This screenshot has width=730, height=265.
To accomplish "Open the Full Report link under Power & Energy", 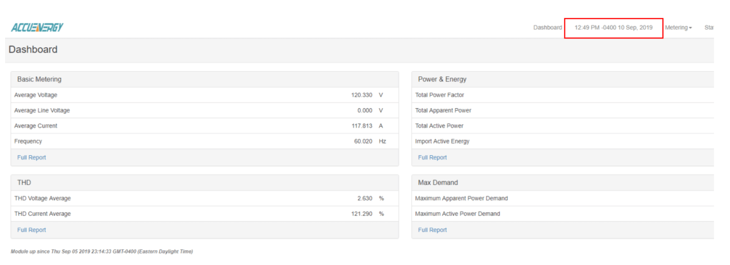I will tap(432, 157).
